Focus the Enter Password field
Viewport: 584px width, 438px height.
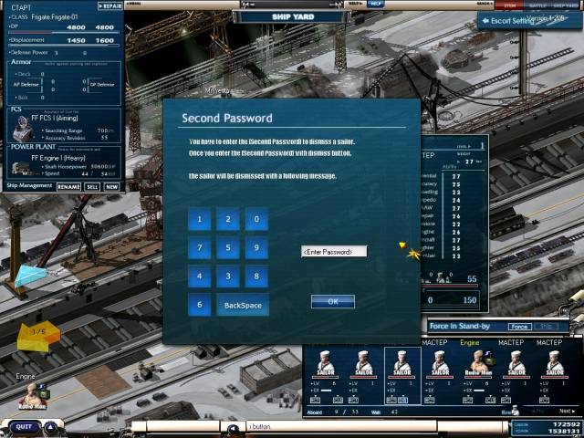click(x=334, y=252)
